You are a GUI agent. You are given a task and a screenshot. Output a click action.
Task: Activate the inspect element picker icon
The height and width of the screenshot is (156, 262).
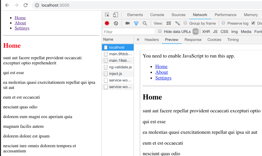click(107, 15)
